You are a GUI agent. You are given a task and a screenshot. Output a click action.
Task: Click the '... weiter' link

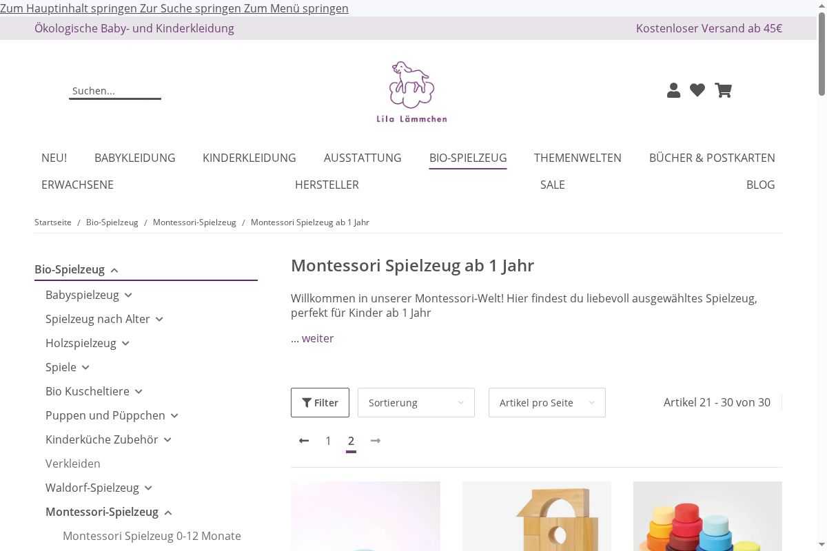pyautogui.click(x=312, y=338)
